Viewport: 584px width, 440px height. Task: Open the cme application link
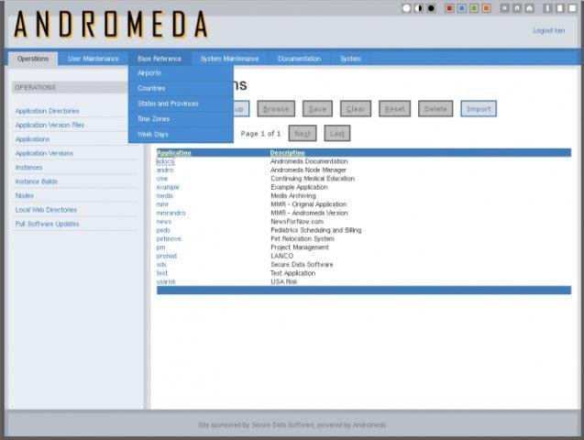coord(162,179)
